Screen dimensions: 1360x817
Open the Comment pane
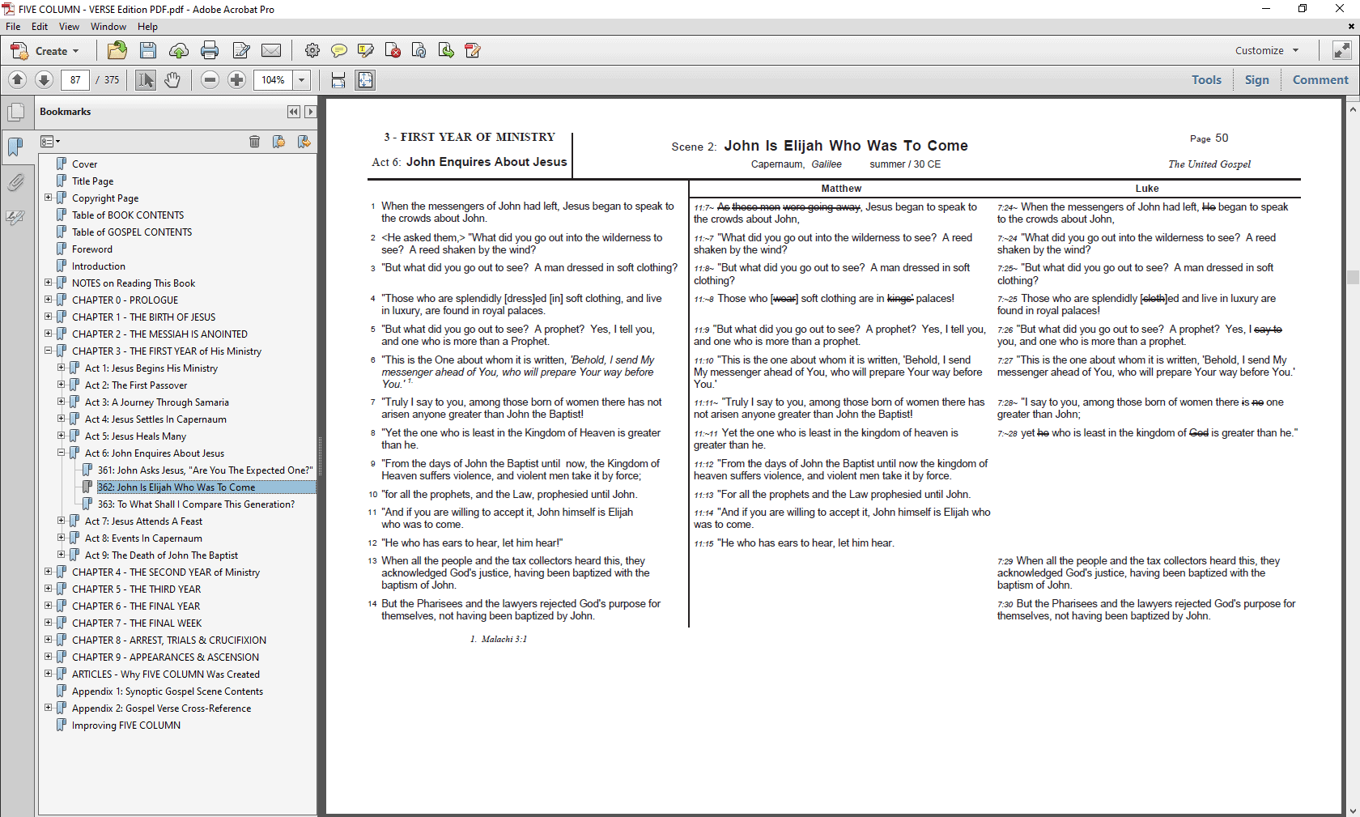1320,79
